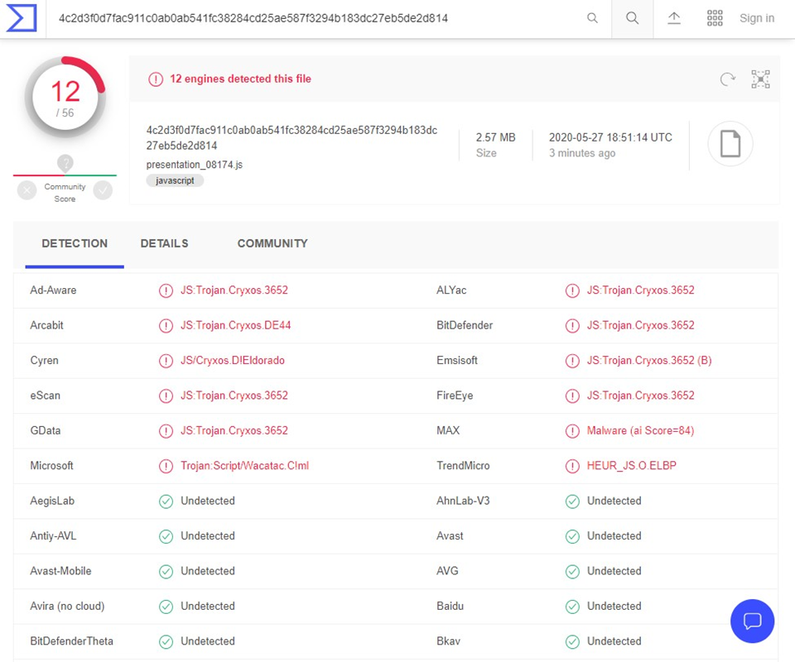The height and width of the screenshot is (662, 795).
Task: Click the small magnifier inside the search field
Action: [591, 18]
